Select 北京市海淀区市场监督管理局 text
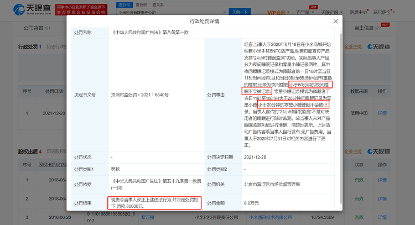 coord(272,184)
